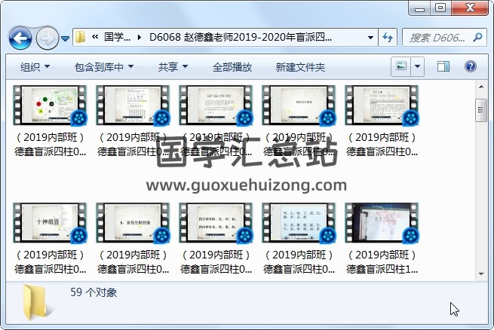This screenshot has width=494, height=330.
Task: Select the video thumbnail with colored circles diagram
Action: point(50,105)
